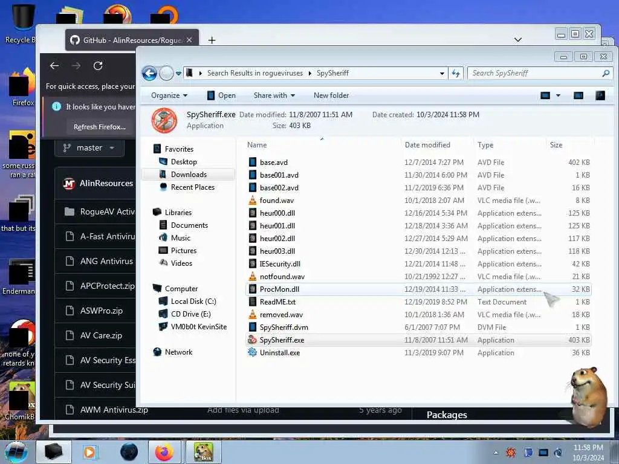This screenshot has height=464, width=619.
Task: Select the found.wav VLC file icon
Action: tap(253, 200)
